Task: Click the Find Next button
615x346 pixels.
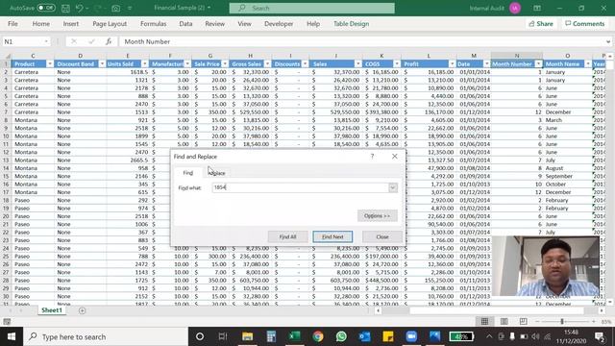Action: (332, 236)
